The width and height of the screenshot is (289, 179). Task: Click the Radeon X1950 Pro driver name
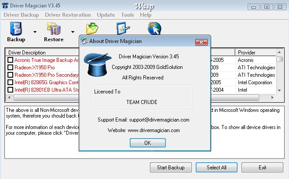[x=35, y=68]
